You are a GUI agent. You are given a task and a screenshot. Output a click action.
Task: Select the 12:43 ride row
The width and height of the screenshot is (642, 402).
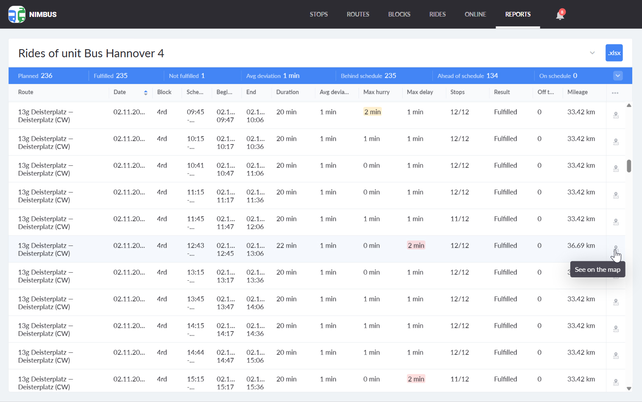tap(297, 249)
